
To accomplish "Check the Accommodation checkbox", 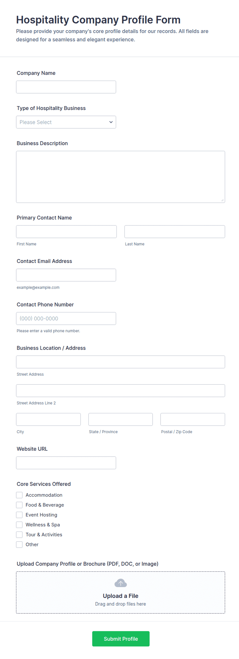I will [19, 495].
